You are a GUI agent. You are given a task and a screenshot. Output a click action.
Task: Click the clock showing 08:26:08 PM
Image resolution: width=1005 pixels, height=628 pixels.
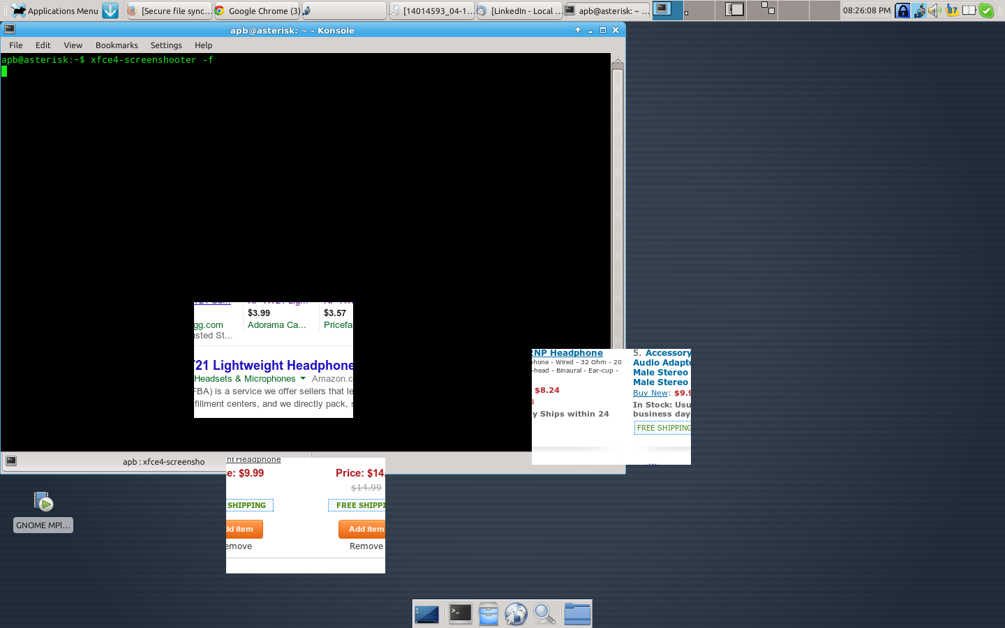(866, 10)
